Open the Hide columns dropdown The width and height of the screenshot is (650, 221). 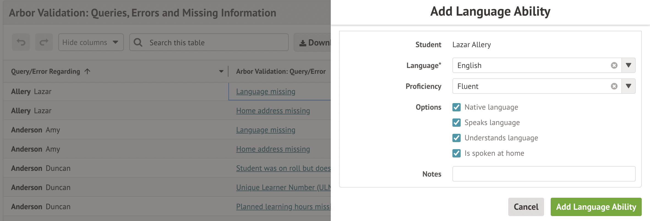click(x=91, y=42)
